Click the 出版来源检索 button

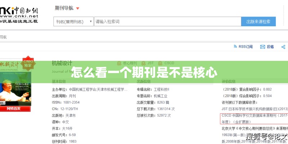point(258,22)
